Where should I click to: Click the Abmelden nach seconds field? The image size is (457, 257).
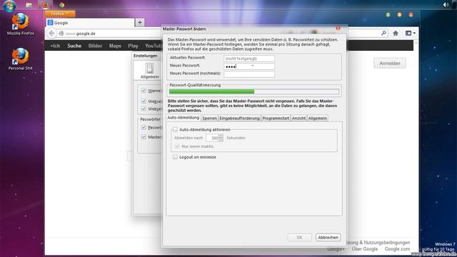[x=212, y=138]
